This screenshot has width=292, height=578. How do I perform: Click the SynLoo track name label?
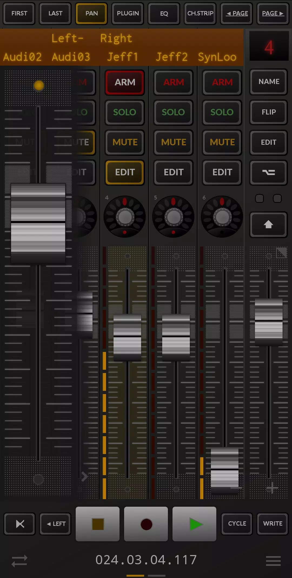(217, 57)
